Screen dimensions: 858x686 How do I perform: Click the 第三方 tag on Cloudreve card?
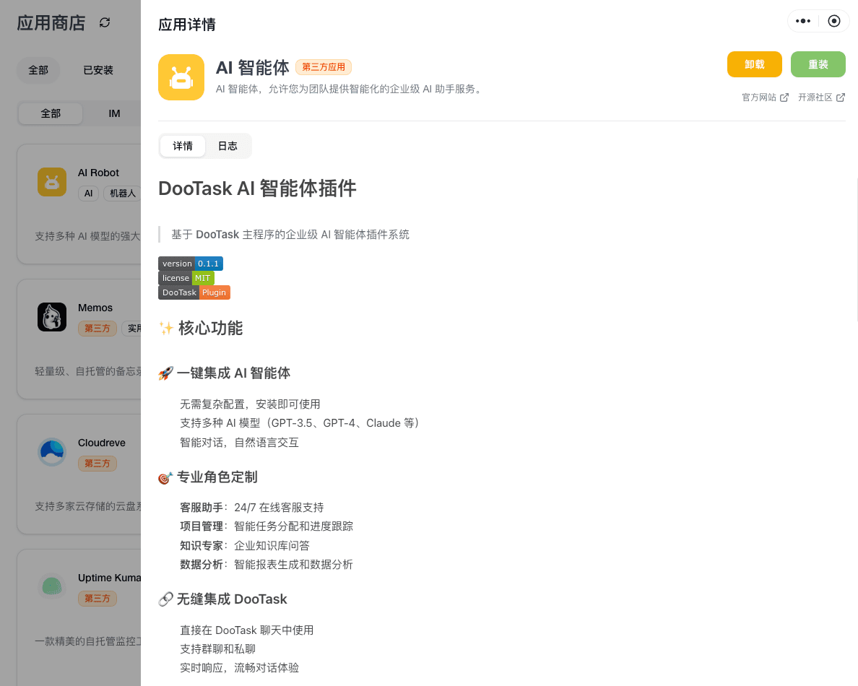coord(97,464)
